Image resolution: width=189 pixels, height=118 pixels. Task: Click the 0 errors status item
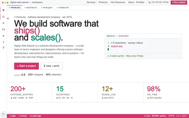22,116
